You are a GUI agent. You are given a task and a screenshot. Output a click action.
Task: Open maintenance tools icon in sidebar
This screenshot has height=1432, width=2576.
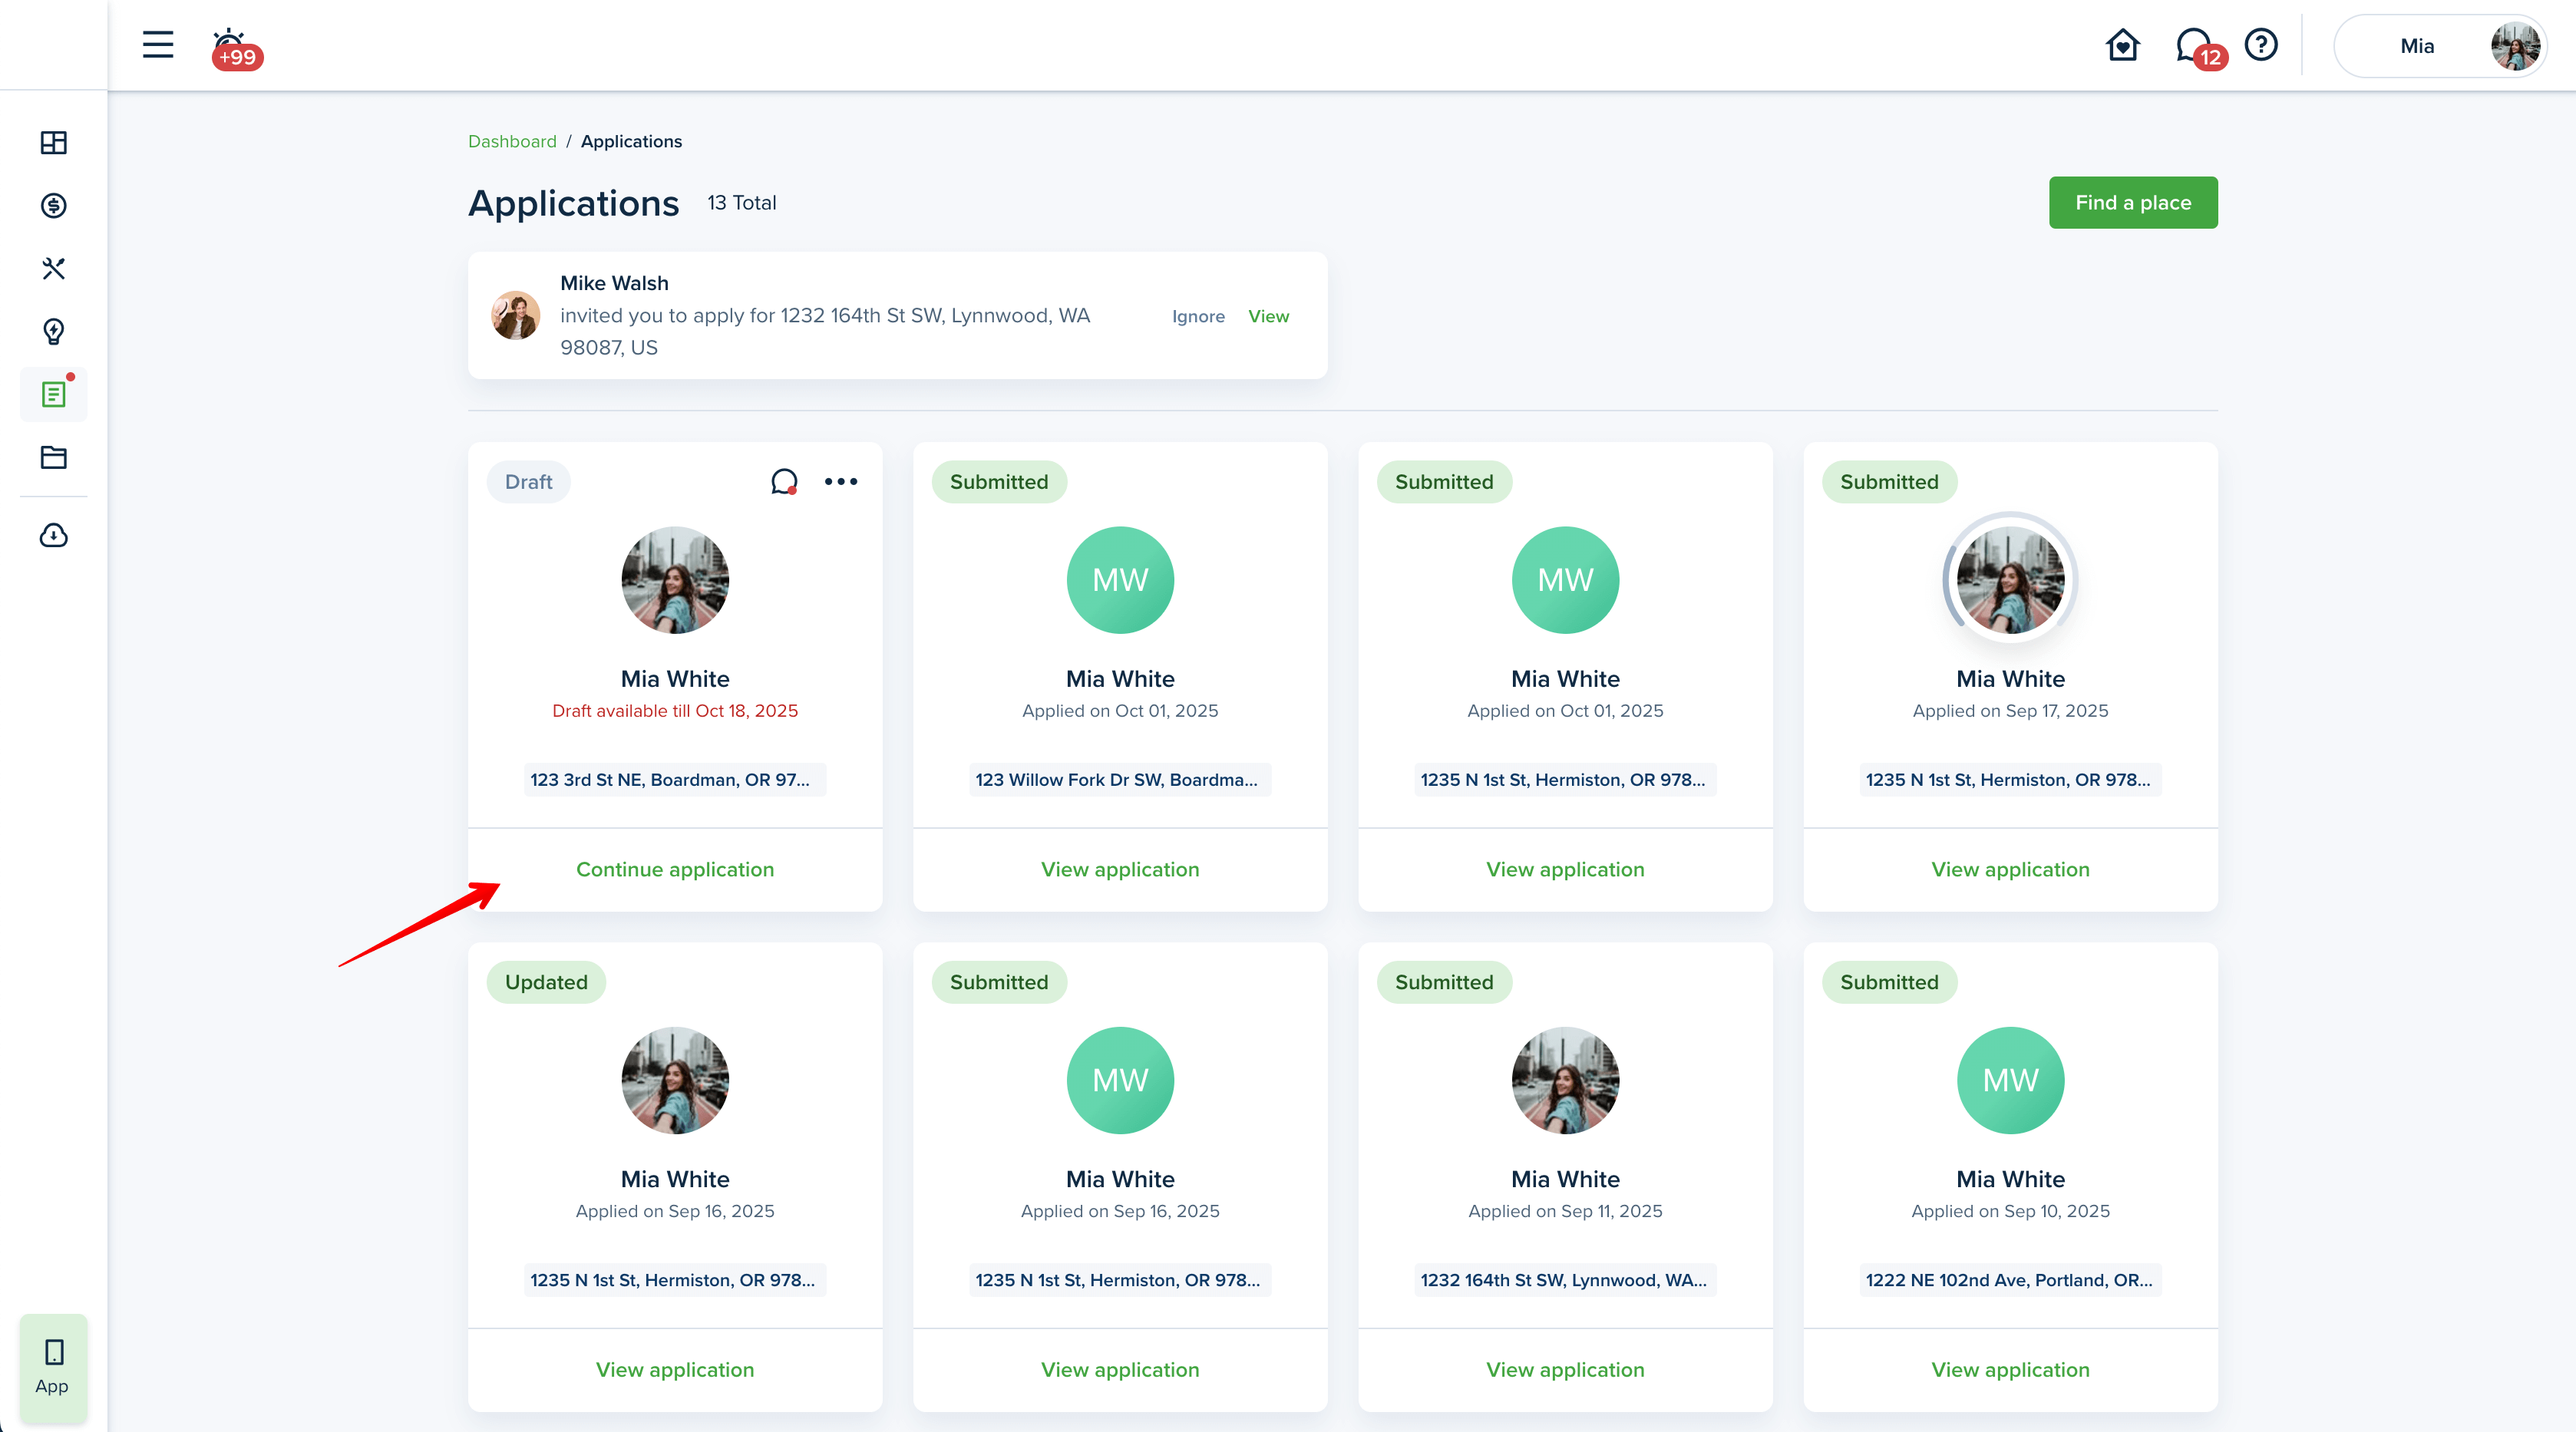pos(54,269)
